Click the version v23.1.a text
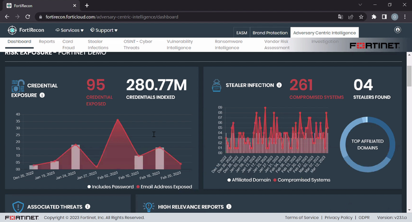Image resolution: width=412 pixels, height=222 pixels. (x=392, y=217)
